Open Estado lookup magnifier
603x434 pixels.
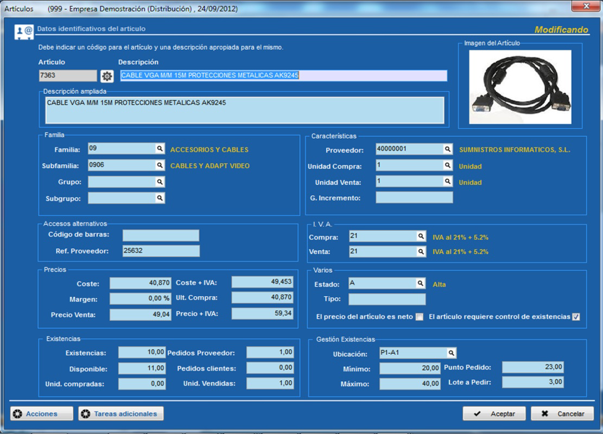(x=420, y=283)
